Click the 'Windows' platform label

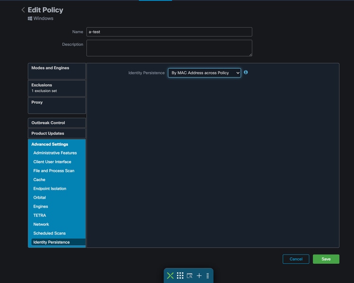(43, 18)
